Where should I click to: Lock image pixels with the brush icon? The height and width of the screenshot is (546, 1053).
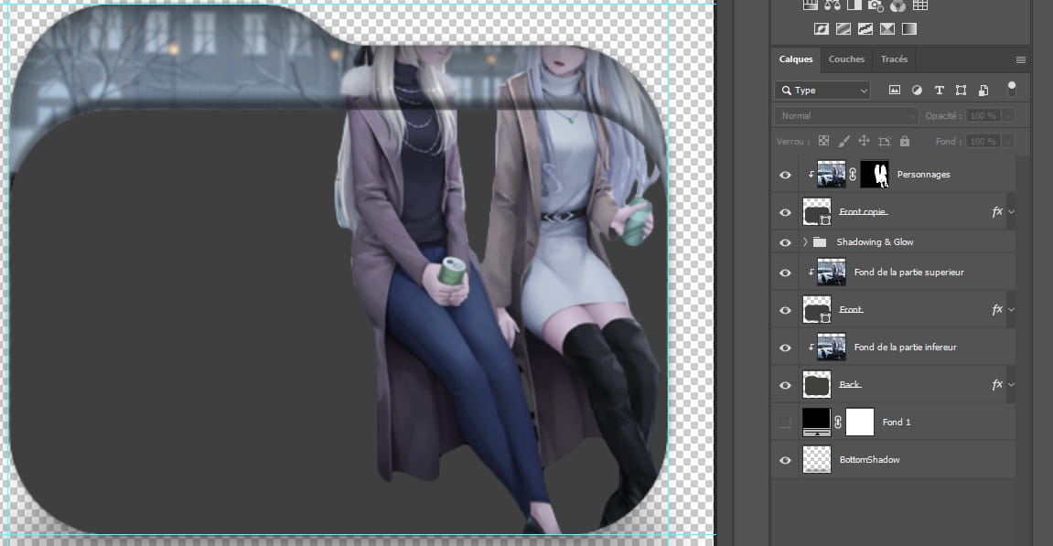[844, 141]
